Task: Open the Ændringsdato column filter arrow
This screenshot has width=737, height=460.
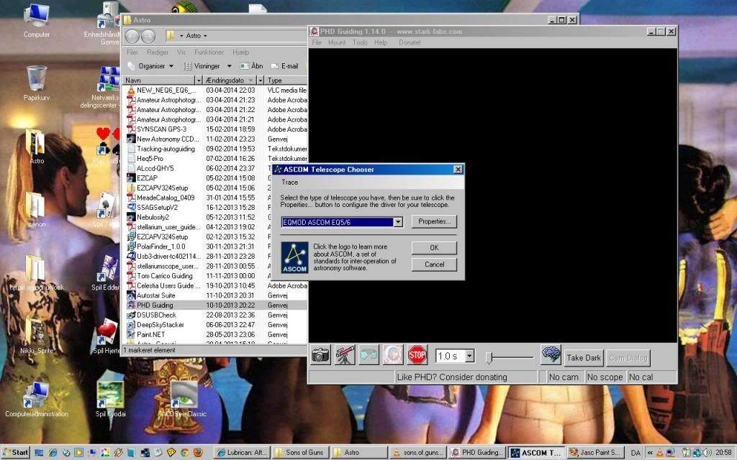Action: 260,80
